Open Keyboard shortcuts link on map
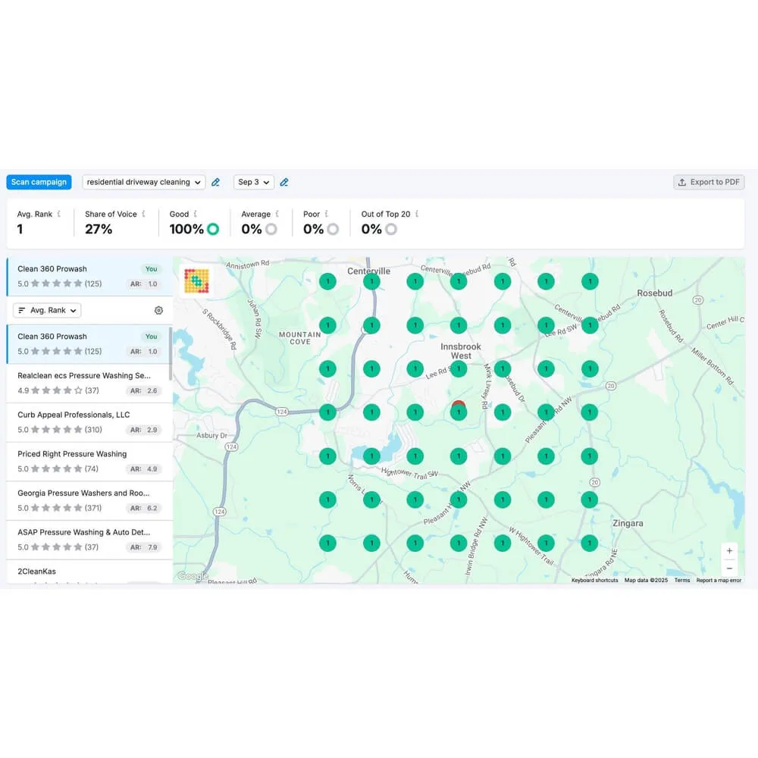The height and width of the screenshot is (758, 758). 594,580
